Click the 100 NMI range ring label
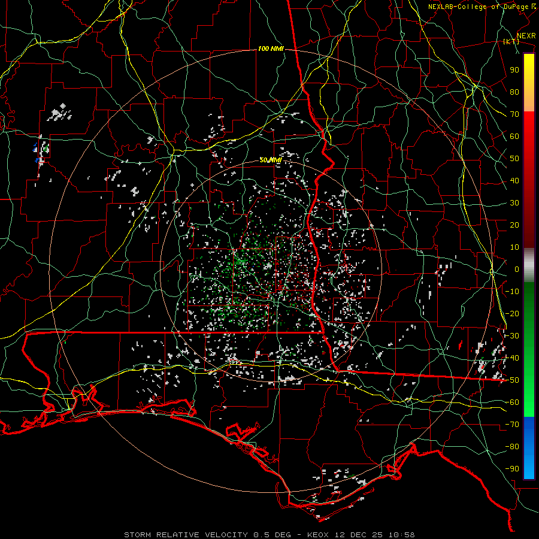 [271, 49]
